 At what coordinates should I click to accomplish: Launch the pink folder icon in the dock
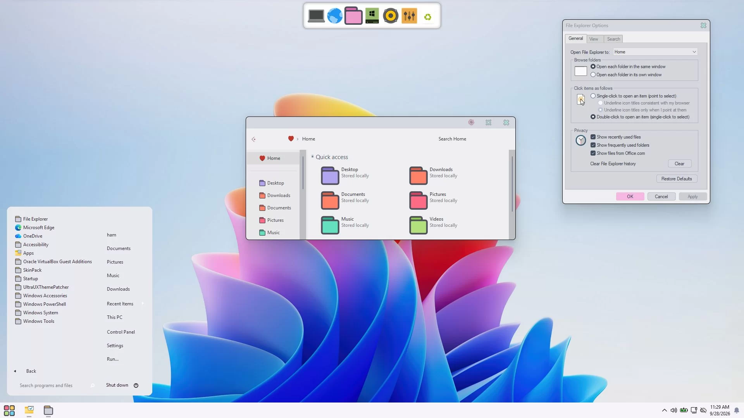(x=353, y=16)
